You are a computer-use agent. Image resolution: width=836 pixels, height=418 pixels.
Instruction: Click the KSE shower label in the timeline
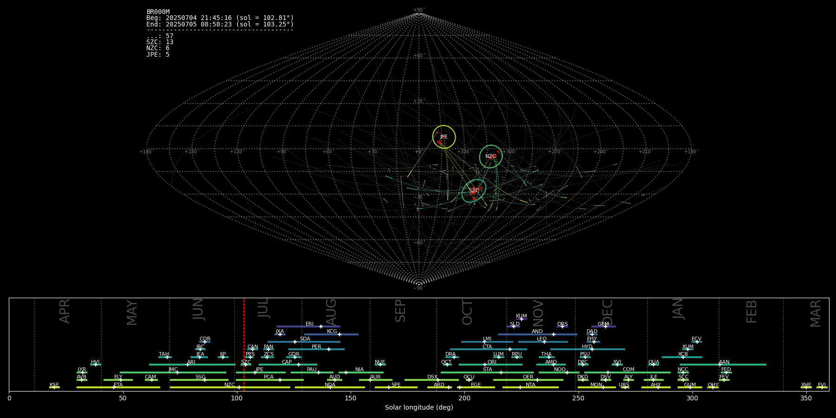point(54,385)
